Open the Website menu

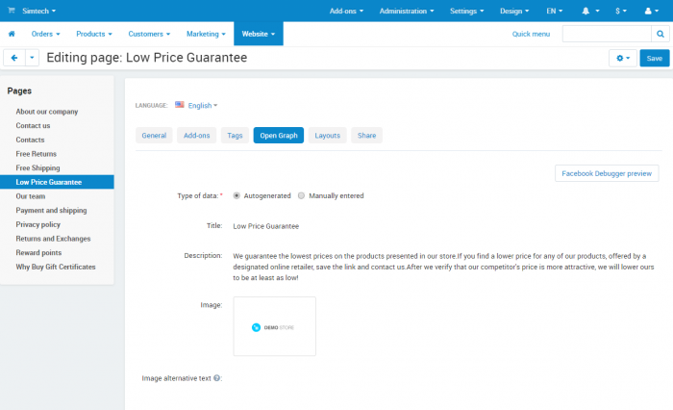click(x=259, y=34)
